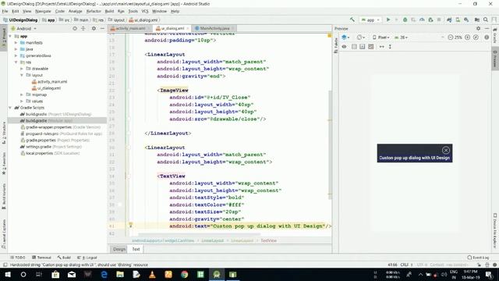Click the Make Project hammer icon

(352, 20)
